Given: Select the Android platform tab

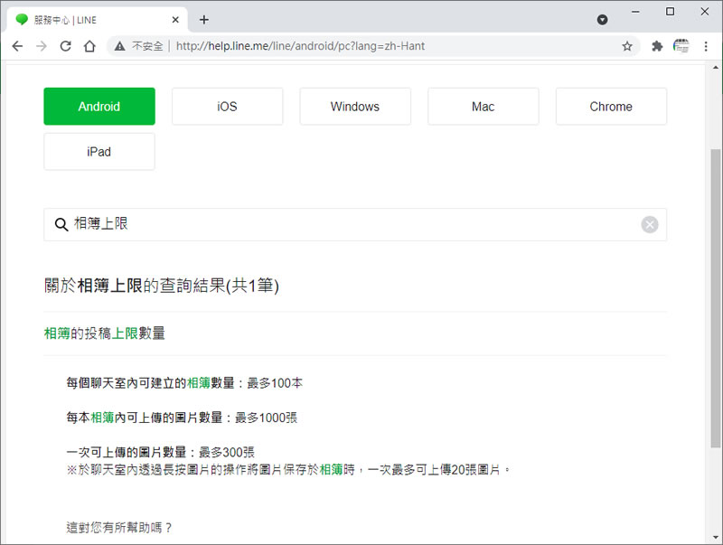Looking at the screenshot, I should (x=99, y=107).
